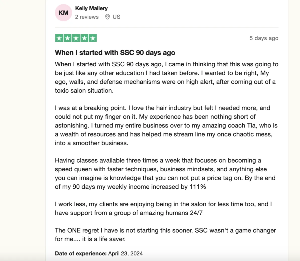300x261 pixels.
Task: Select the fifth green rating star
Action: pyautogui.click(x=93, y=38)
